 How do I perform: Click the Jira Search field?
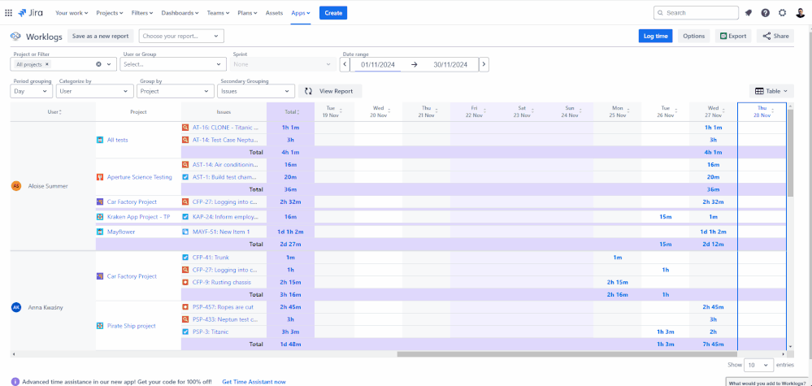click(x=696, y=13)
